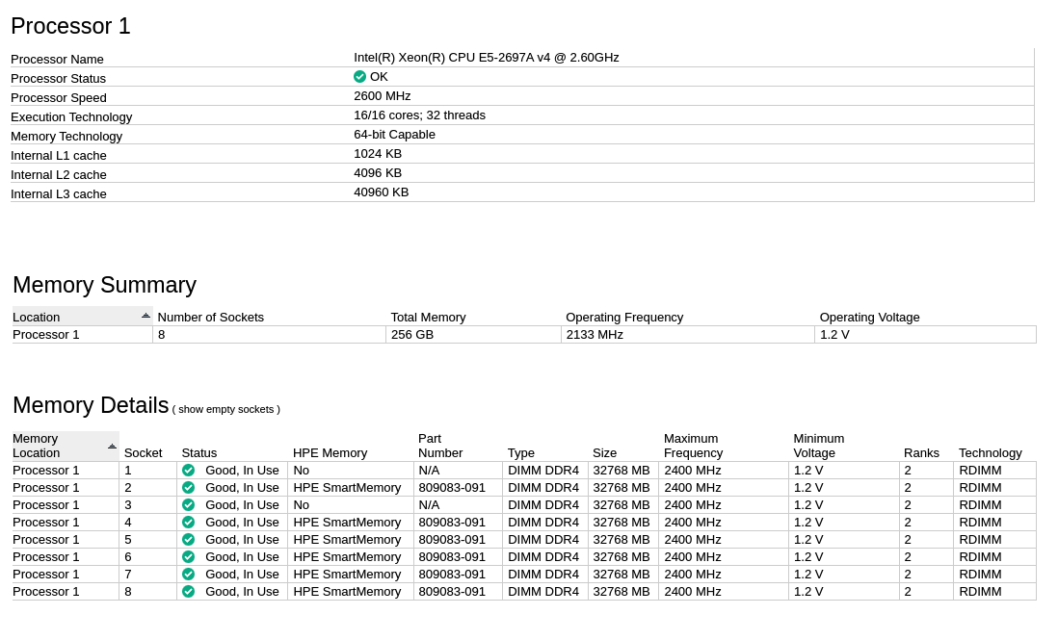Select the '40960 KB' L3 cache value
The width and height of the screenshot is (1058, 640).
[382, 192]
